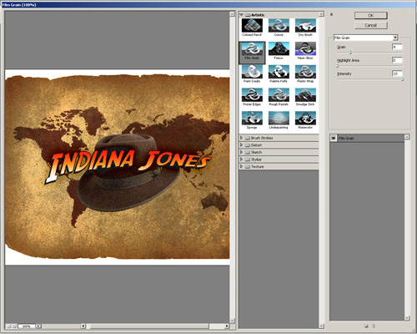Screen dimensions: 417x334
Task: Expand the Texture filter category
Action: point(241,166)
